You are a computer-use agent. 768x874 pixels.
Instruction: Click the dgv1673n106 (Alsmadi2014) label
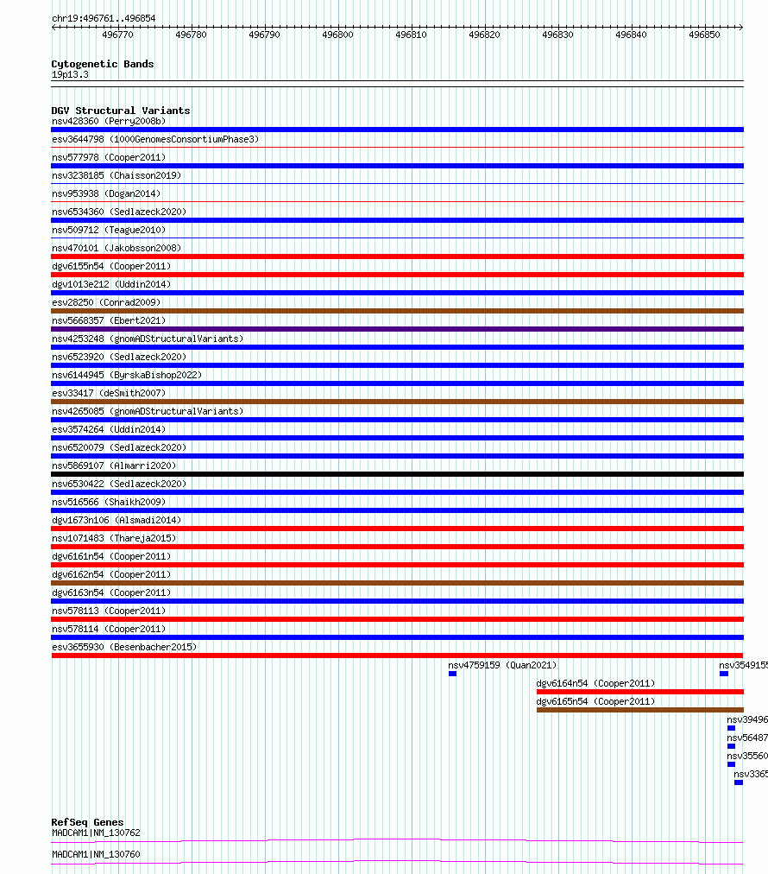(x=116, y=520)
